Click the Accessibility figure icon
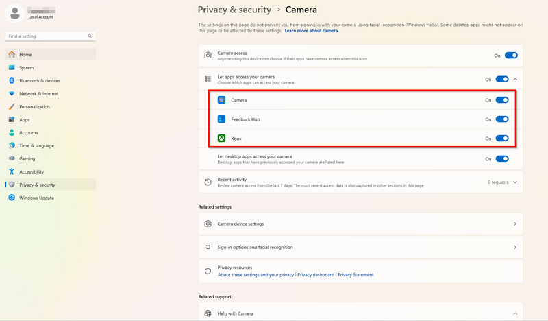This screenshot has width=548, height=321. [12, 171]
